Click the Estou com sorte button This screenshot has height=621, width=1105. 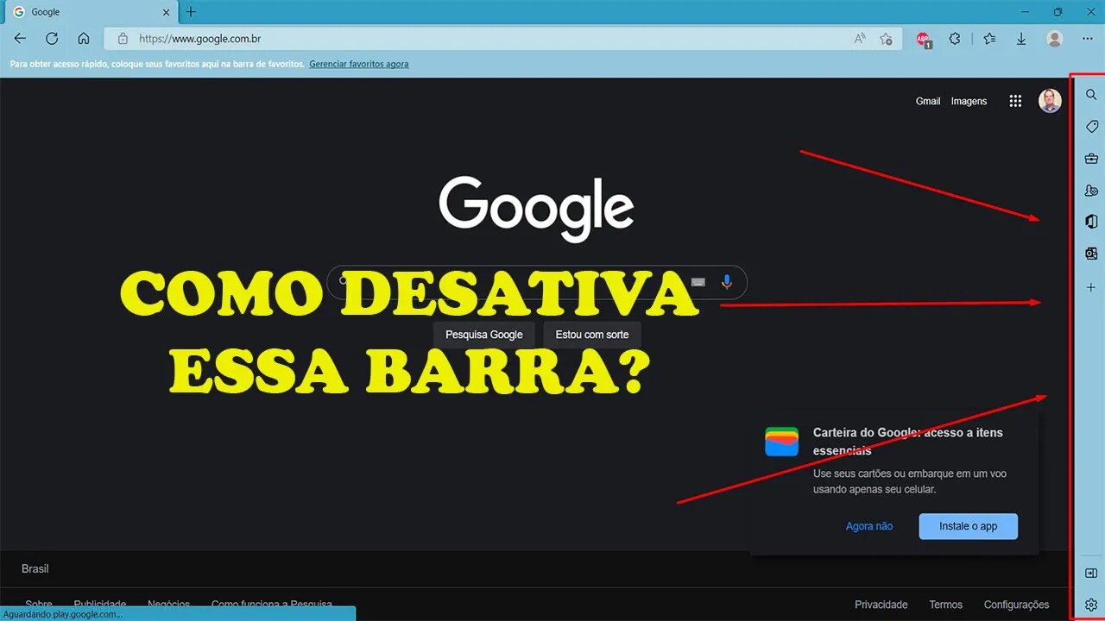[592, 335]
